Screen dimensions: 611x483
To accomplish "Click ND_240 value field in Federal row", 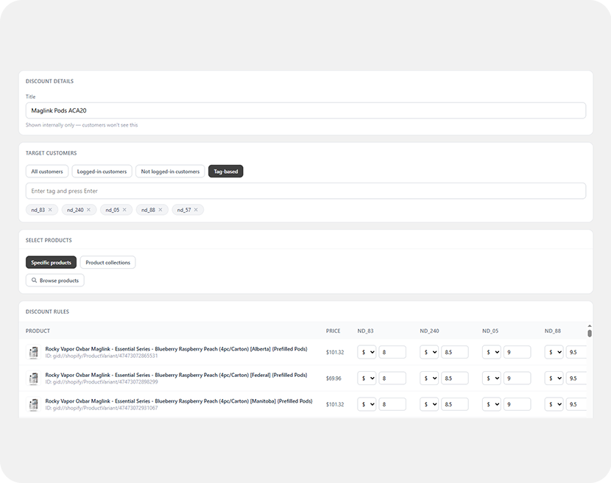I will pos(455,378).
